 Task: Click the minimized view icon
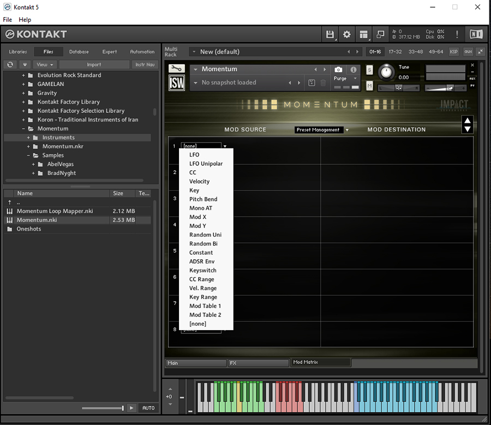tap(380, 34)
